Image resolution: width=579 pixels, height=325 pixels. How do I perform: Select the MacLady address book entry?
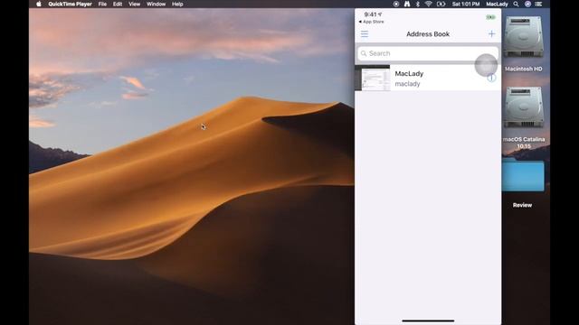pyautogui.click(x=428, y=79)
